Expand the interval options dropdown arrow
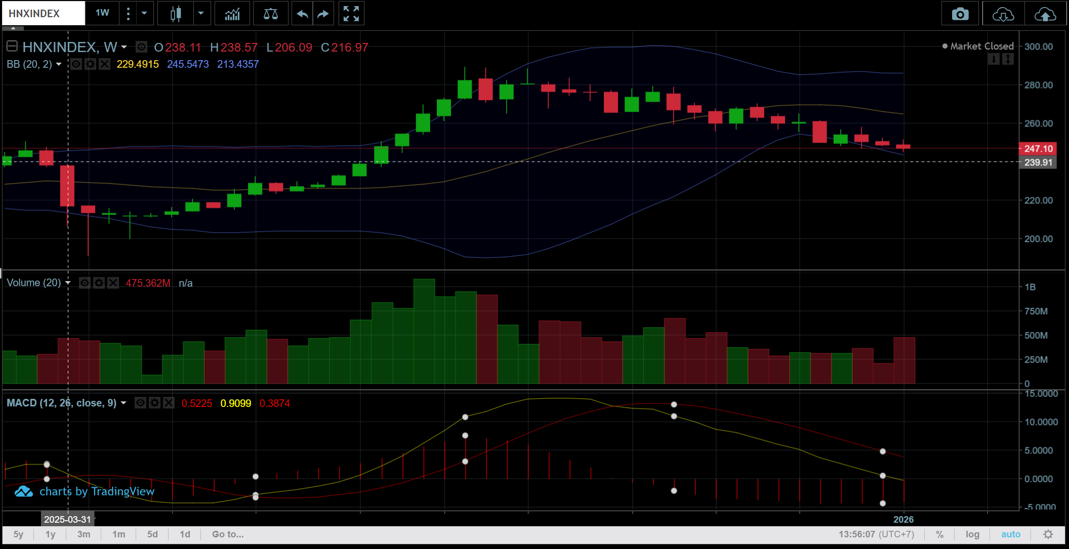Screen dimensions: 1069x549 click(144, 14)
